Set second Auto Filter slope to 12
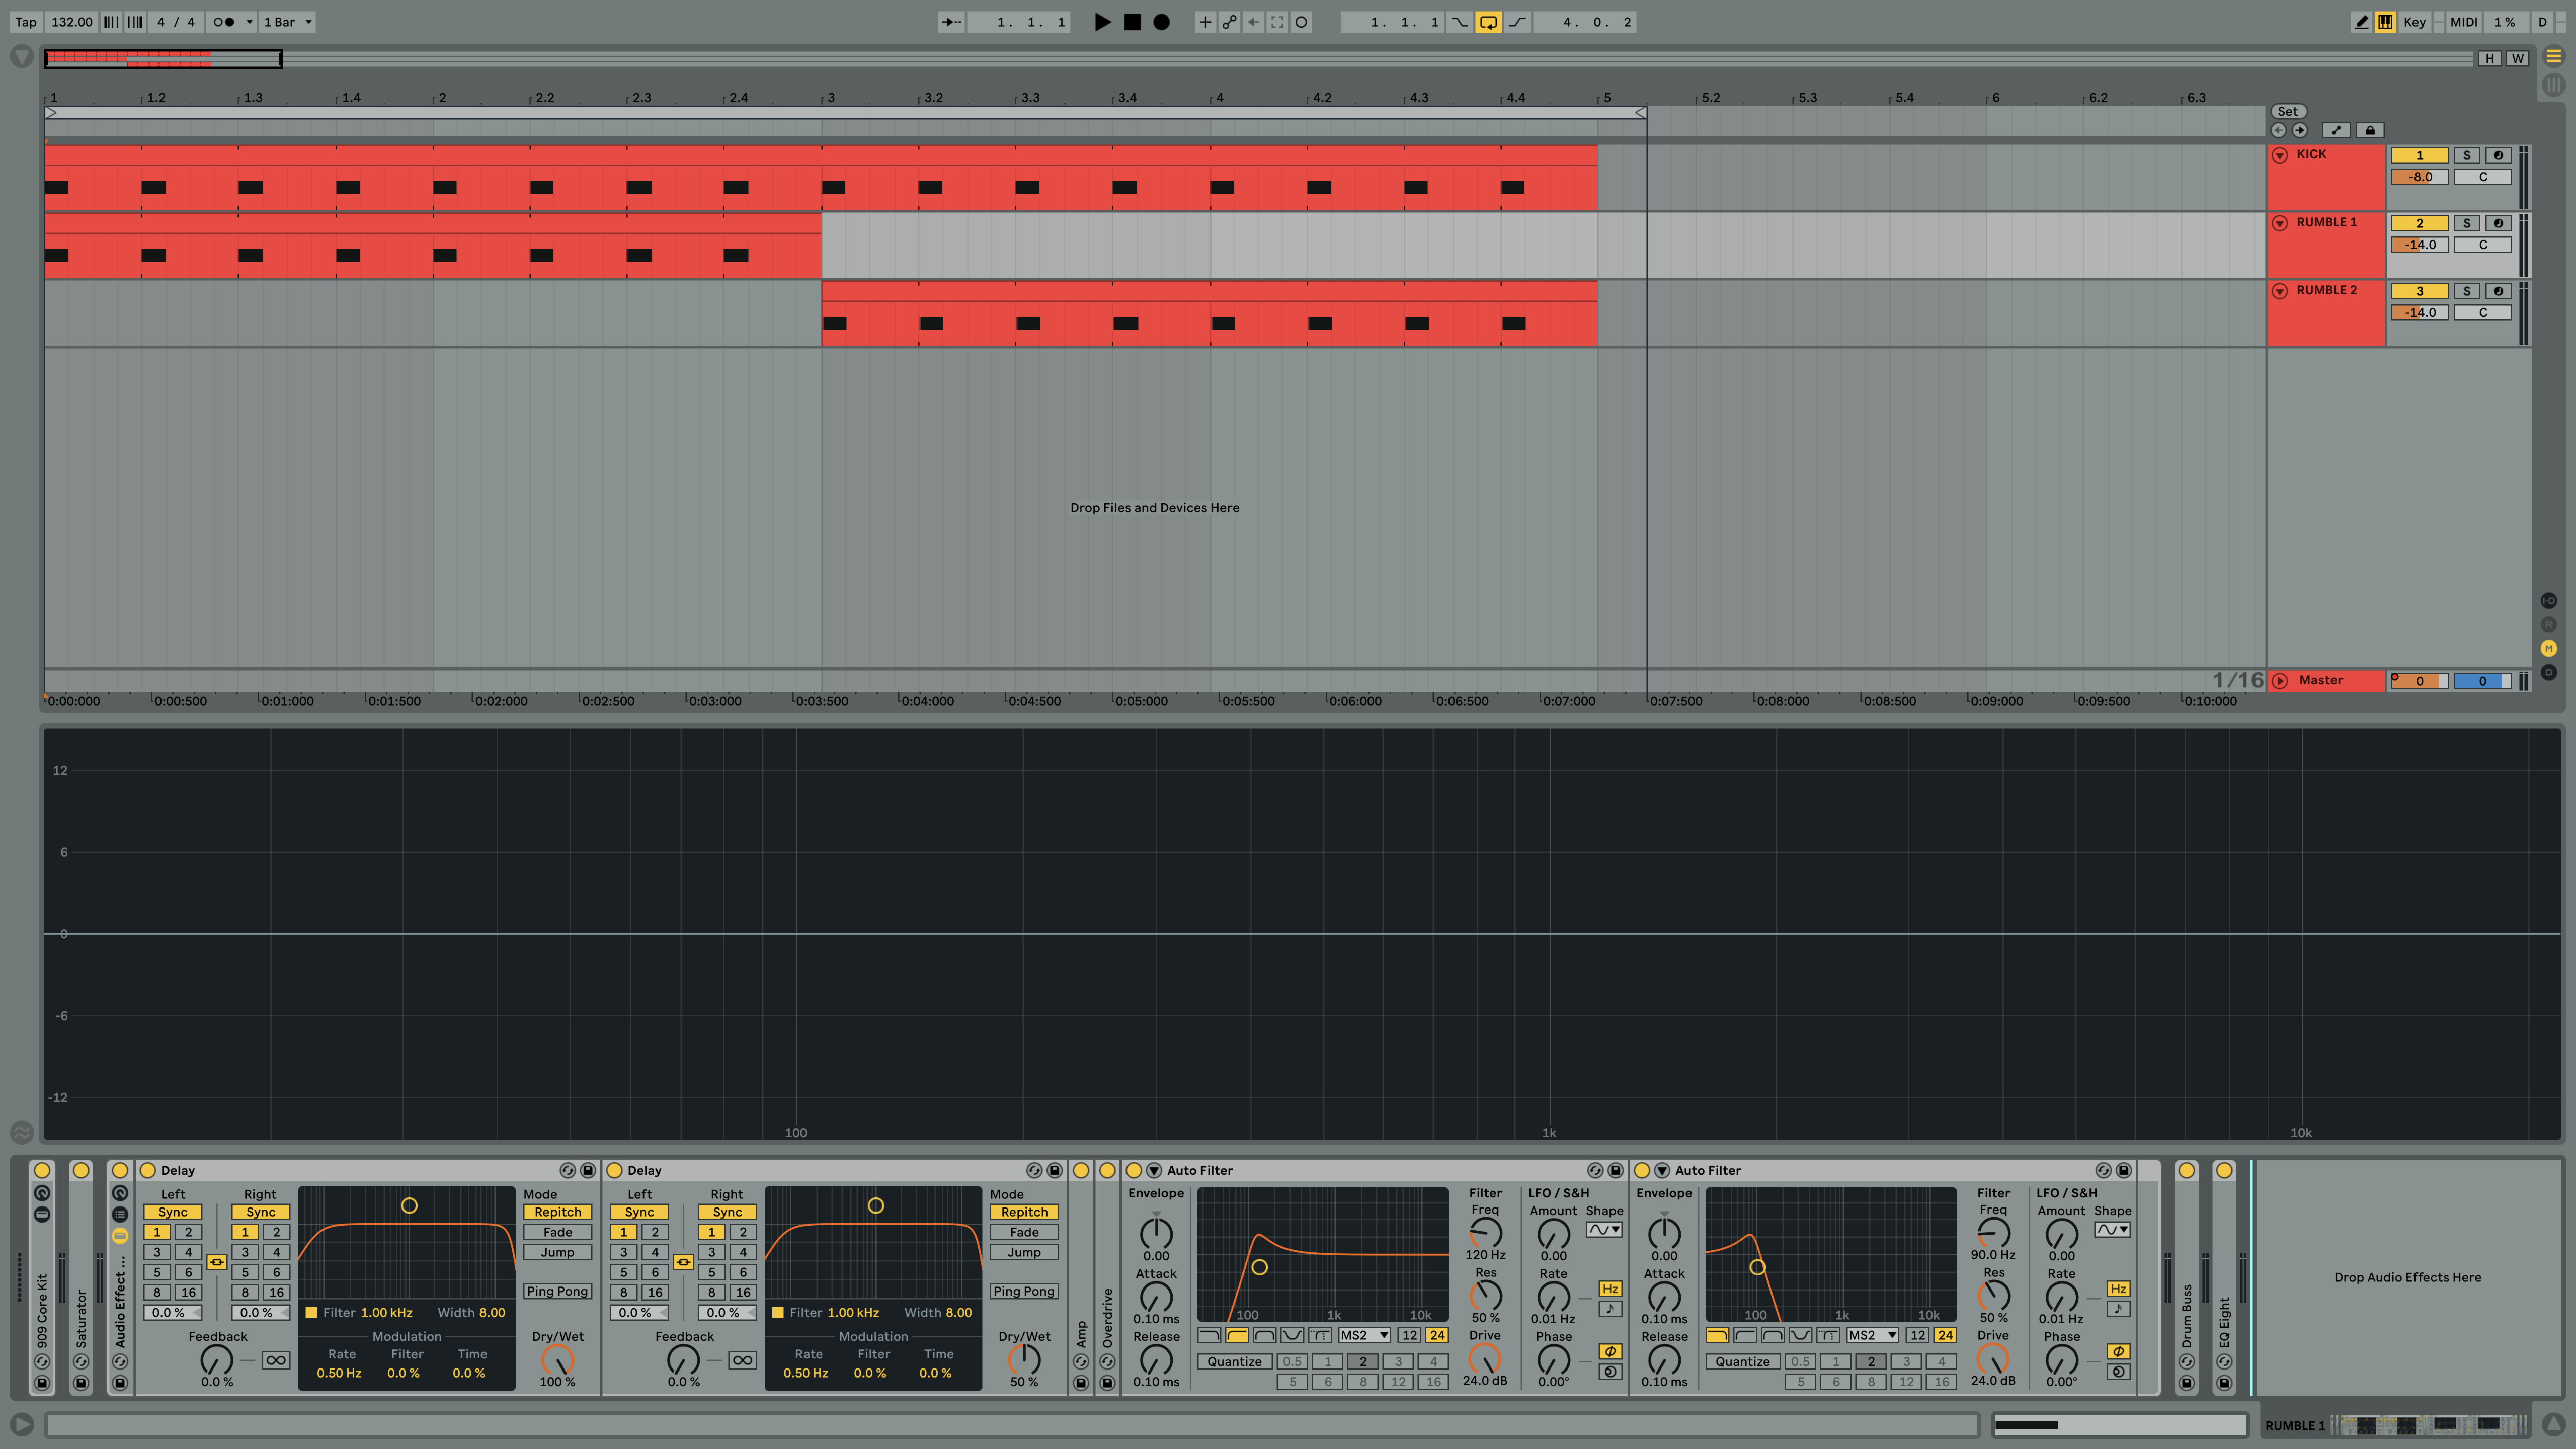This screenshot has width=2576, height=1449. tap(1917, 1335)
